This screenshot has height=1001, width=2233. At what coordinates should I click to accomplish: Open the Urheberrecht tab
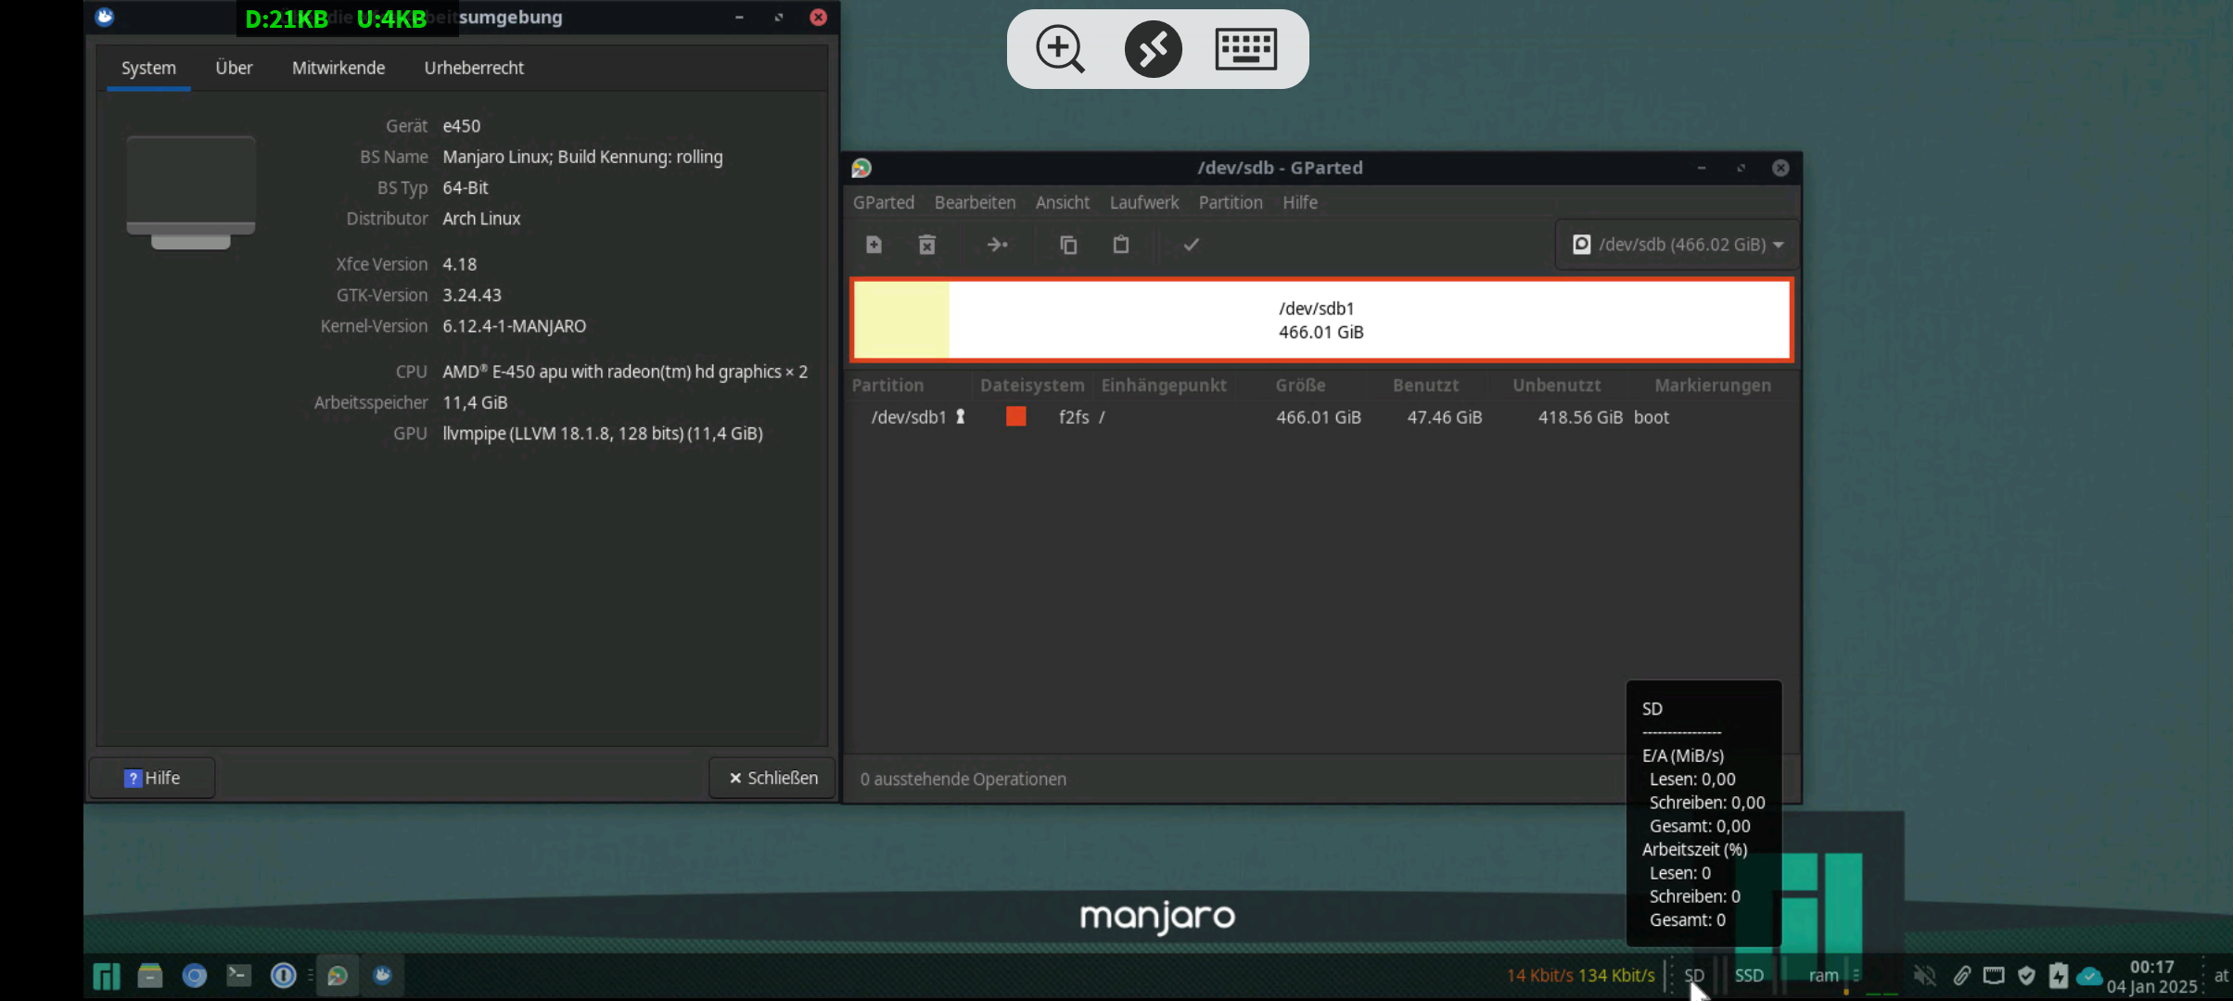473,68
